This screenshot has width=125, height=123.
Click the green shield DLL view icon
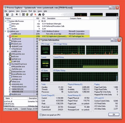(27, 15)
